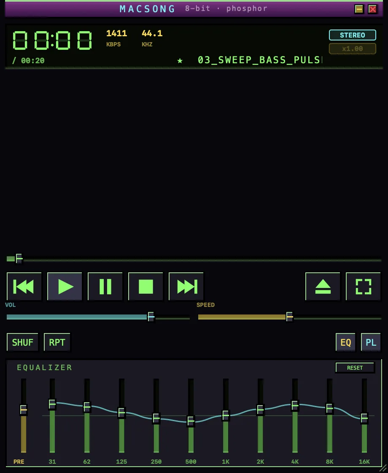The image size is (388, 473).
Task: Start playback with the play button
Action: tap(65, 286)
